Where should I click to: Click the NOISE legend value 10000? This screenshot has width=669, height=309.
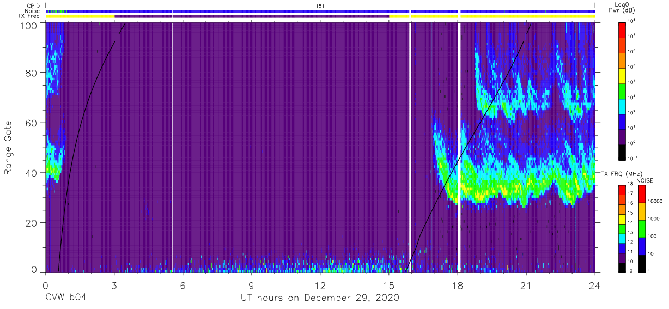(x=656, y=202)
